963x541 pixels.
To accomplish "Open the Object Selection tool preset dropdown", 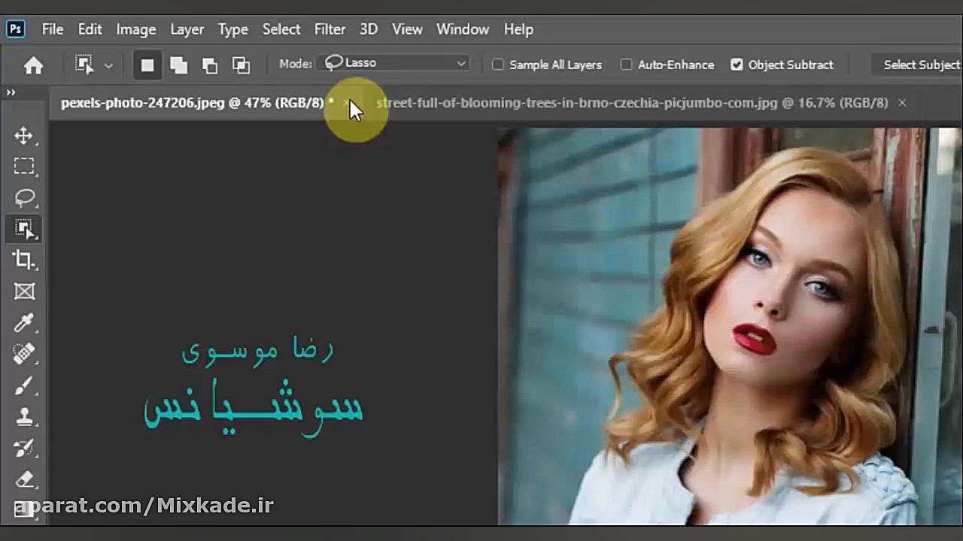I will (108, 65).
